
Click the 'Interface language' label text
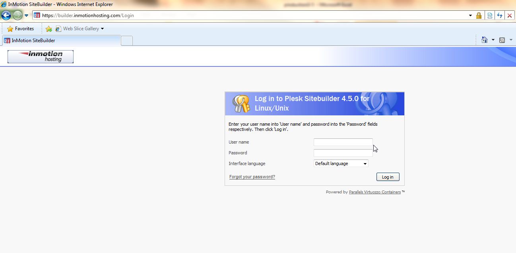coord(247,163)
